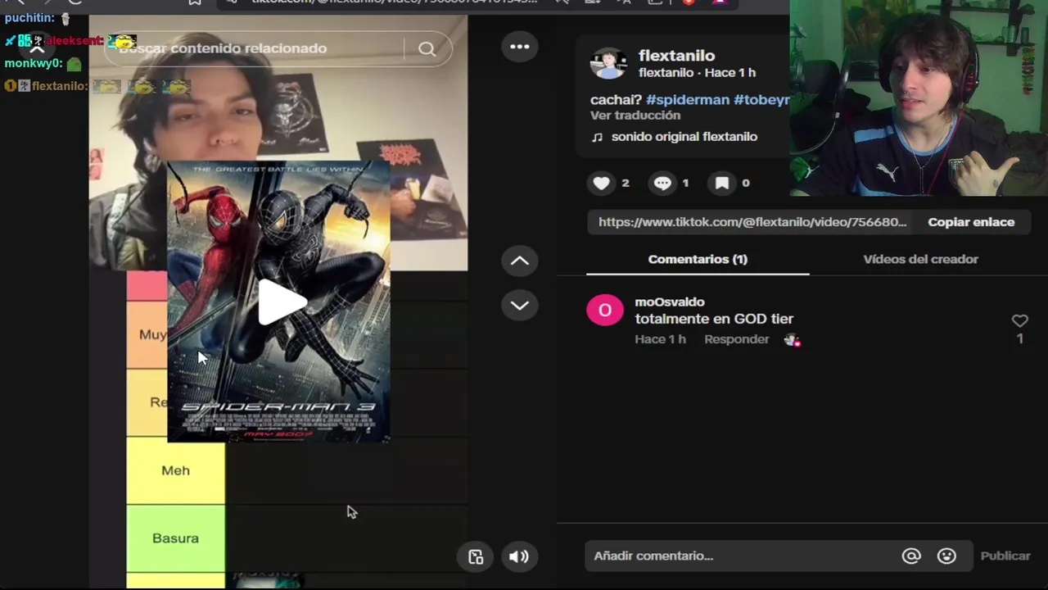The image size is (1048, 590).
Task: Click the Basura tier label
Action: pos(175,538)
